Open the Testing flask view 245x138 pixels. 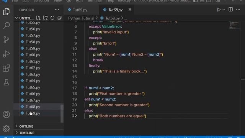point(6,82)
